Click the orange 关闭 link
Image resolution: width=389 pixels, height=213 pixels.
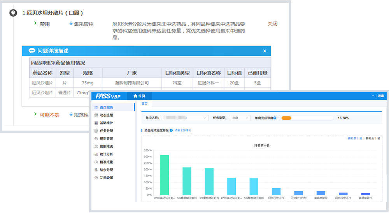[272, 24]
